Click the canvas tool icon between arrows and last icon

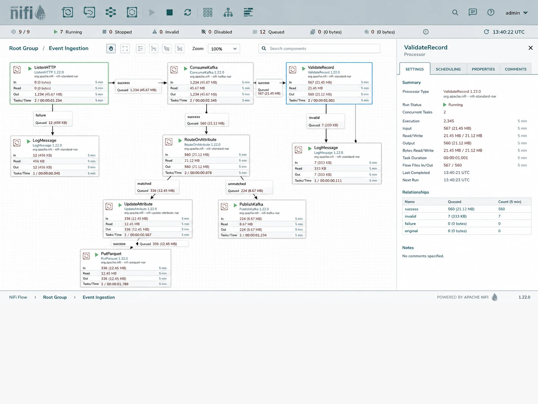(x=167, y=49)
